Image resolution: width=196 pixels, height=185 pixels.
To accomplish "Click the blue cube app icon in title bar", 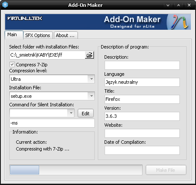I will (5, 5).
